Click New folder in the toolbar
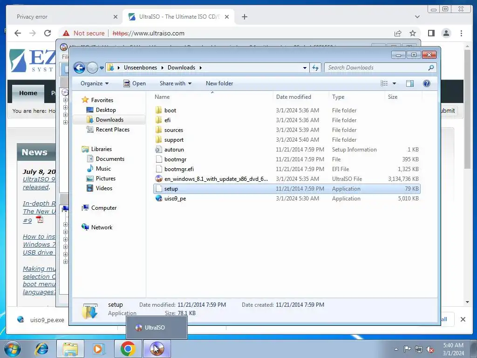477x358 pixels. (219, 83)
